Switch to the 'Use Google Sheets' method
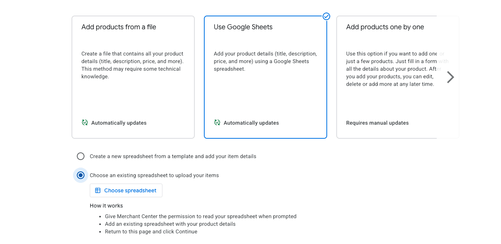 tap(265, 77)
